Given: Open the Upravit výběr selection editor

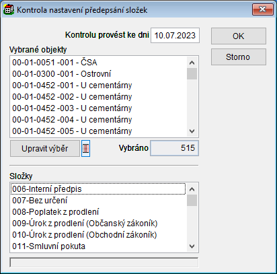Looking at the screenshot, I should click(x=45, y=148).
